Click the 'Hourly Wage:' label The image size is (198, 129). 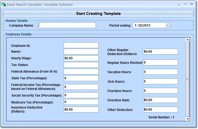[x=21, y=58]
